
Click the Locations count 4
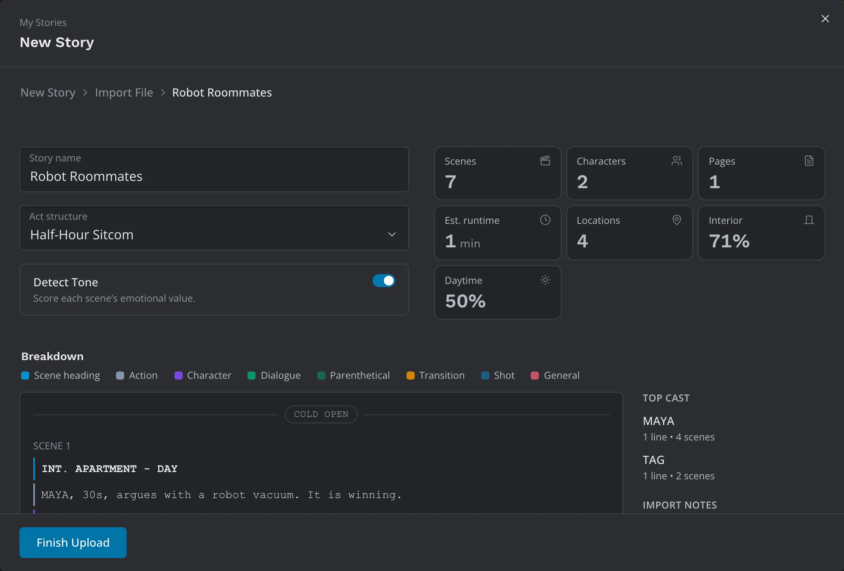[582, 241]
